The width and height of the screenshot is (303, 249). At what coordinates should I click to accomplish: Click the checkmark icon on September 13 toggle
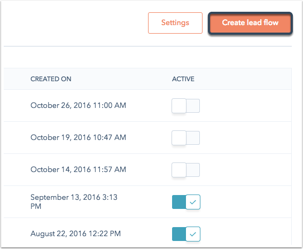click(x=193, y=202)
